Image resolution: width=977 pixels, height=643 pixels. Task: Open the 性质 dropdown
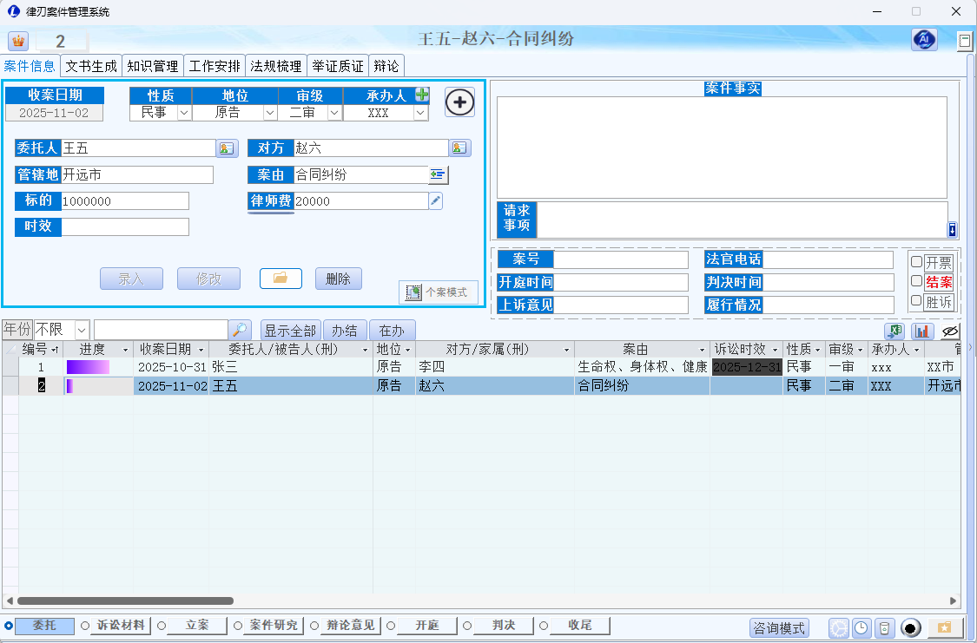183,113
